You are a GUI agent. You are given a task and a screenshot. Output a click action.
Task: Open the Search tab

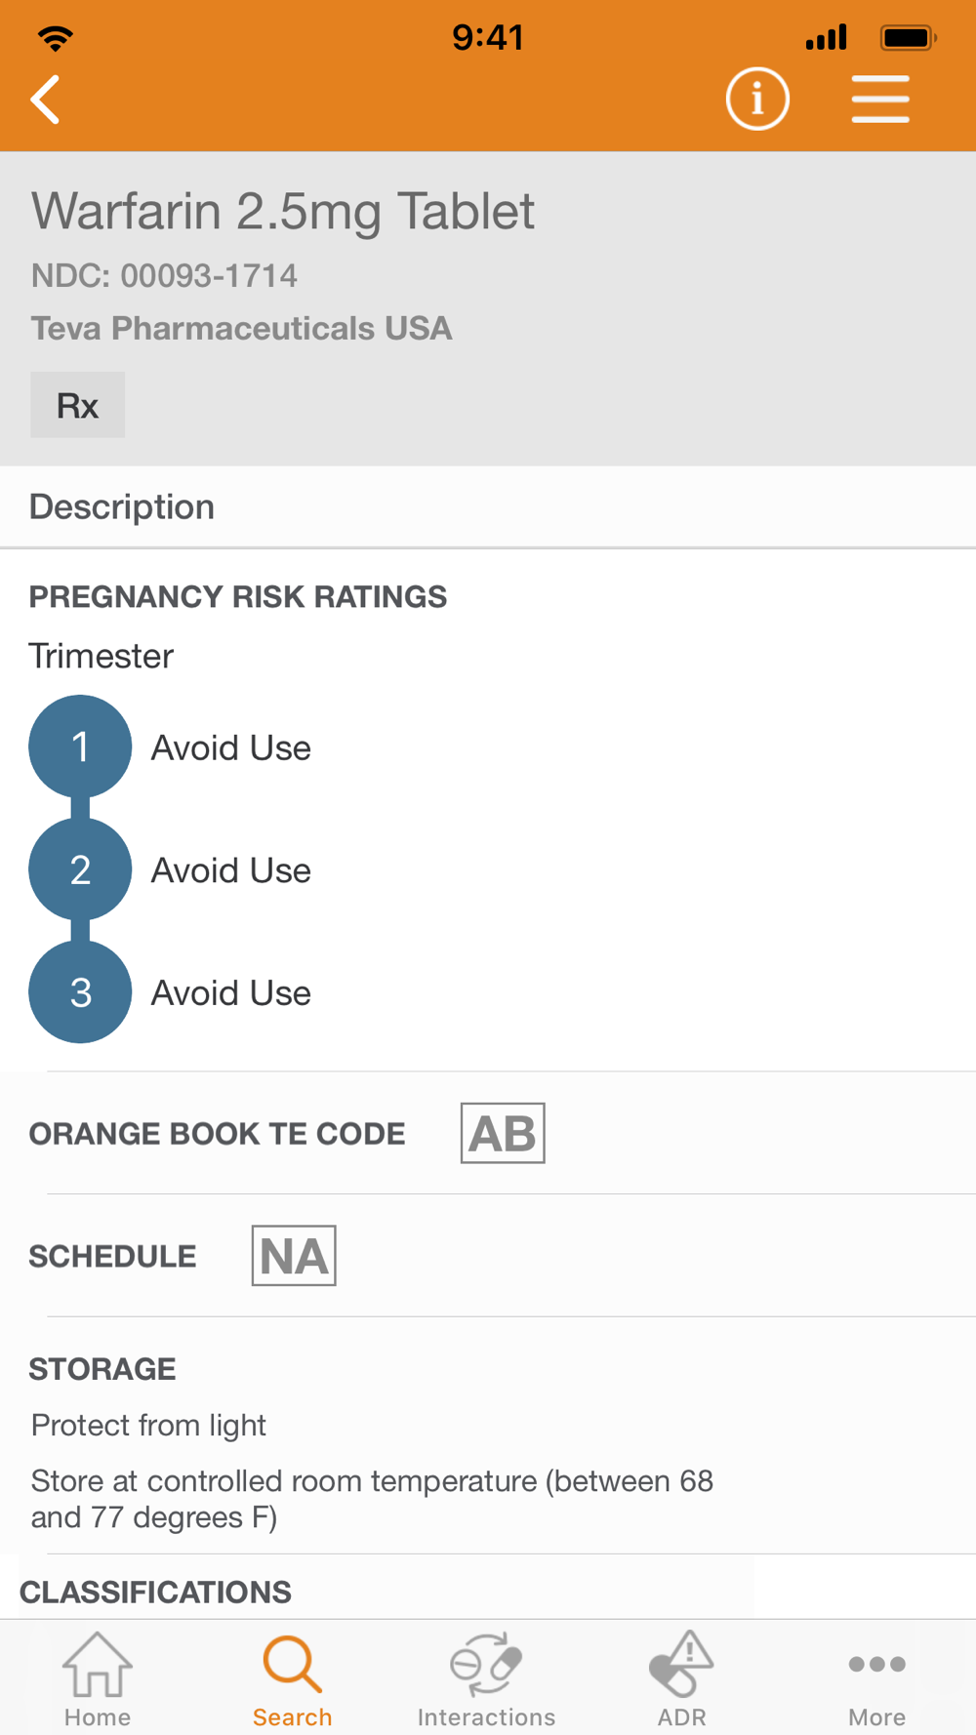point(292,1678)
